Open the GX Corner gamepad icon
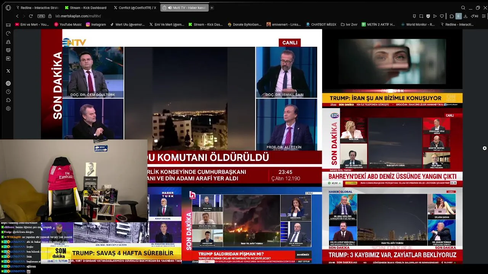488x274 pixels. click(x=8, y=25)
